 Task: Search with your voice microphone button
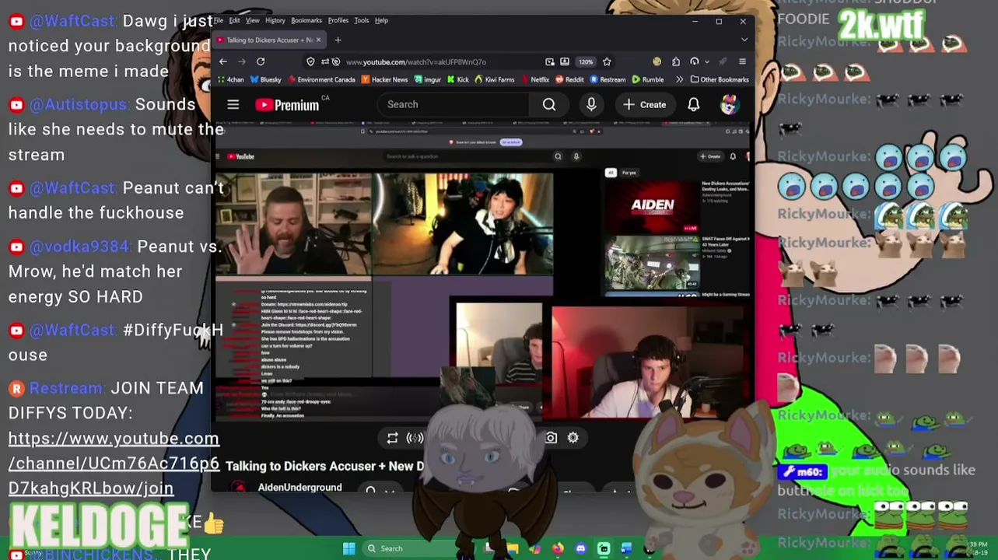point(591,104)
